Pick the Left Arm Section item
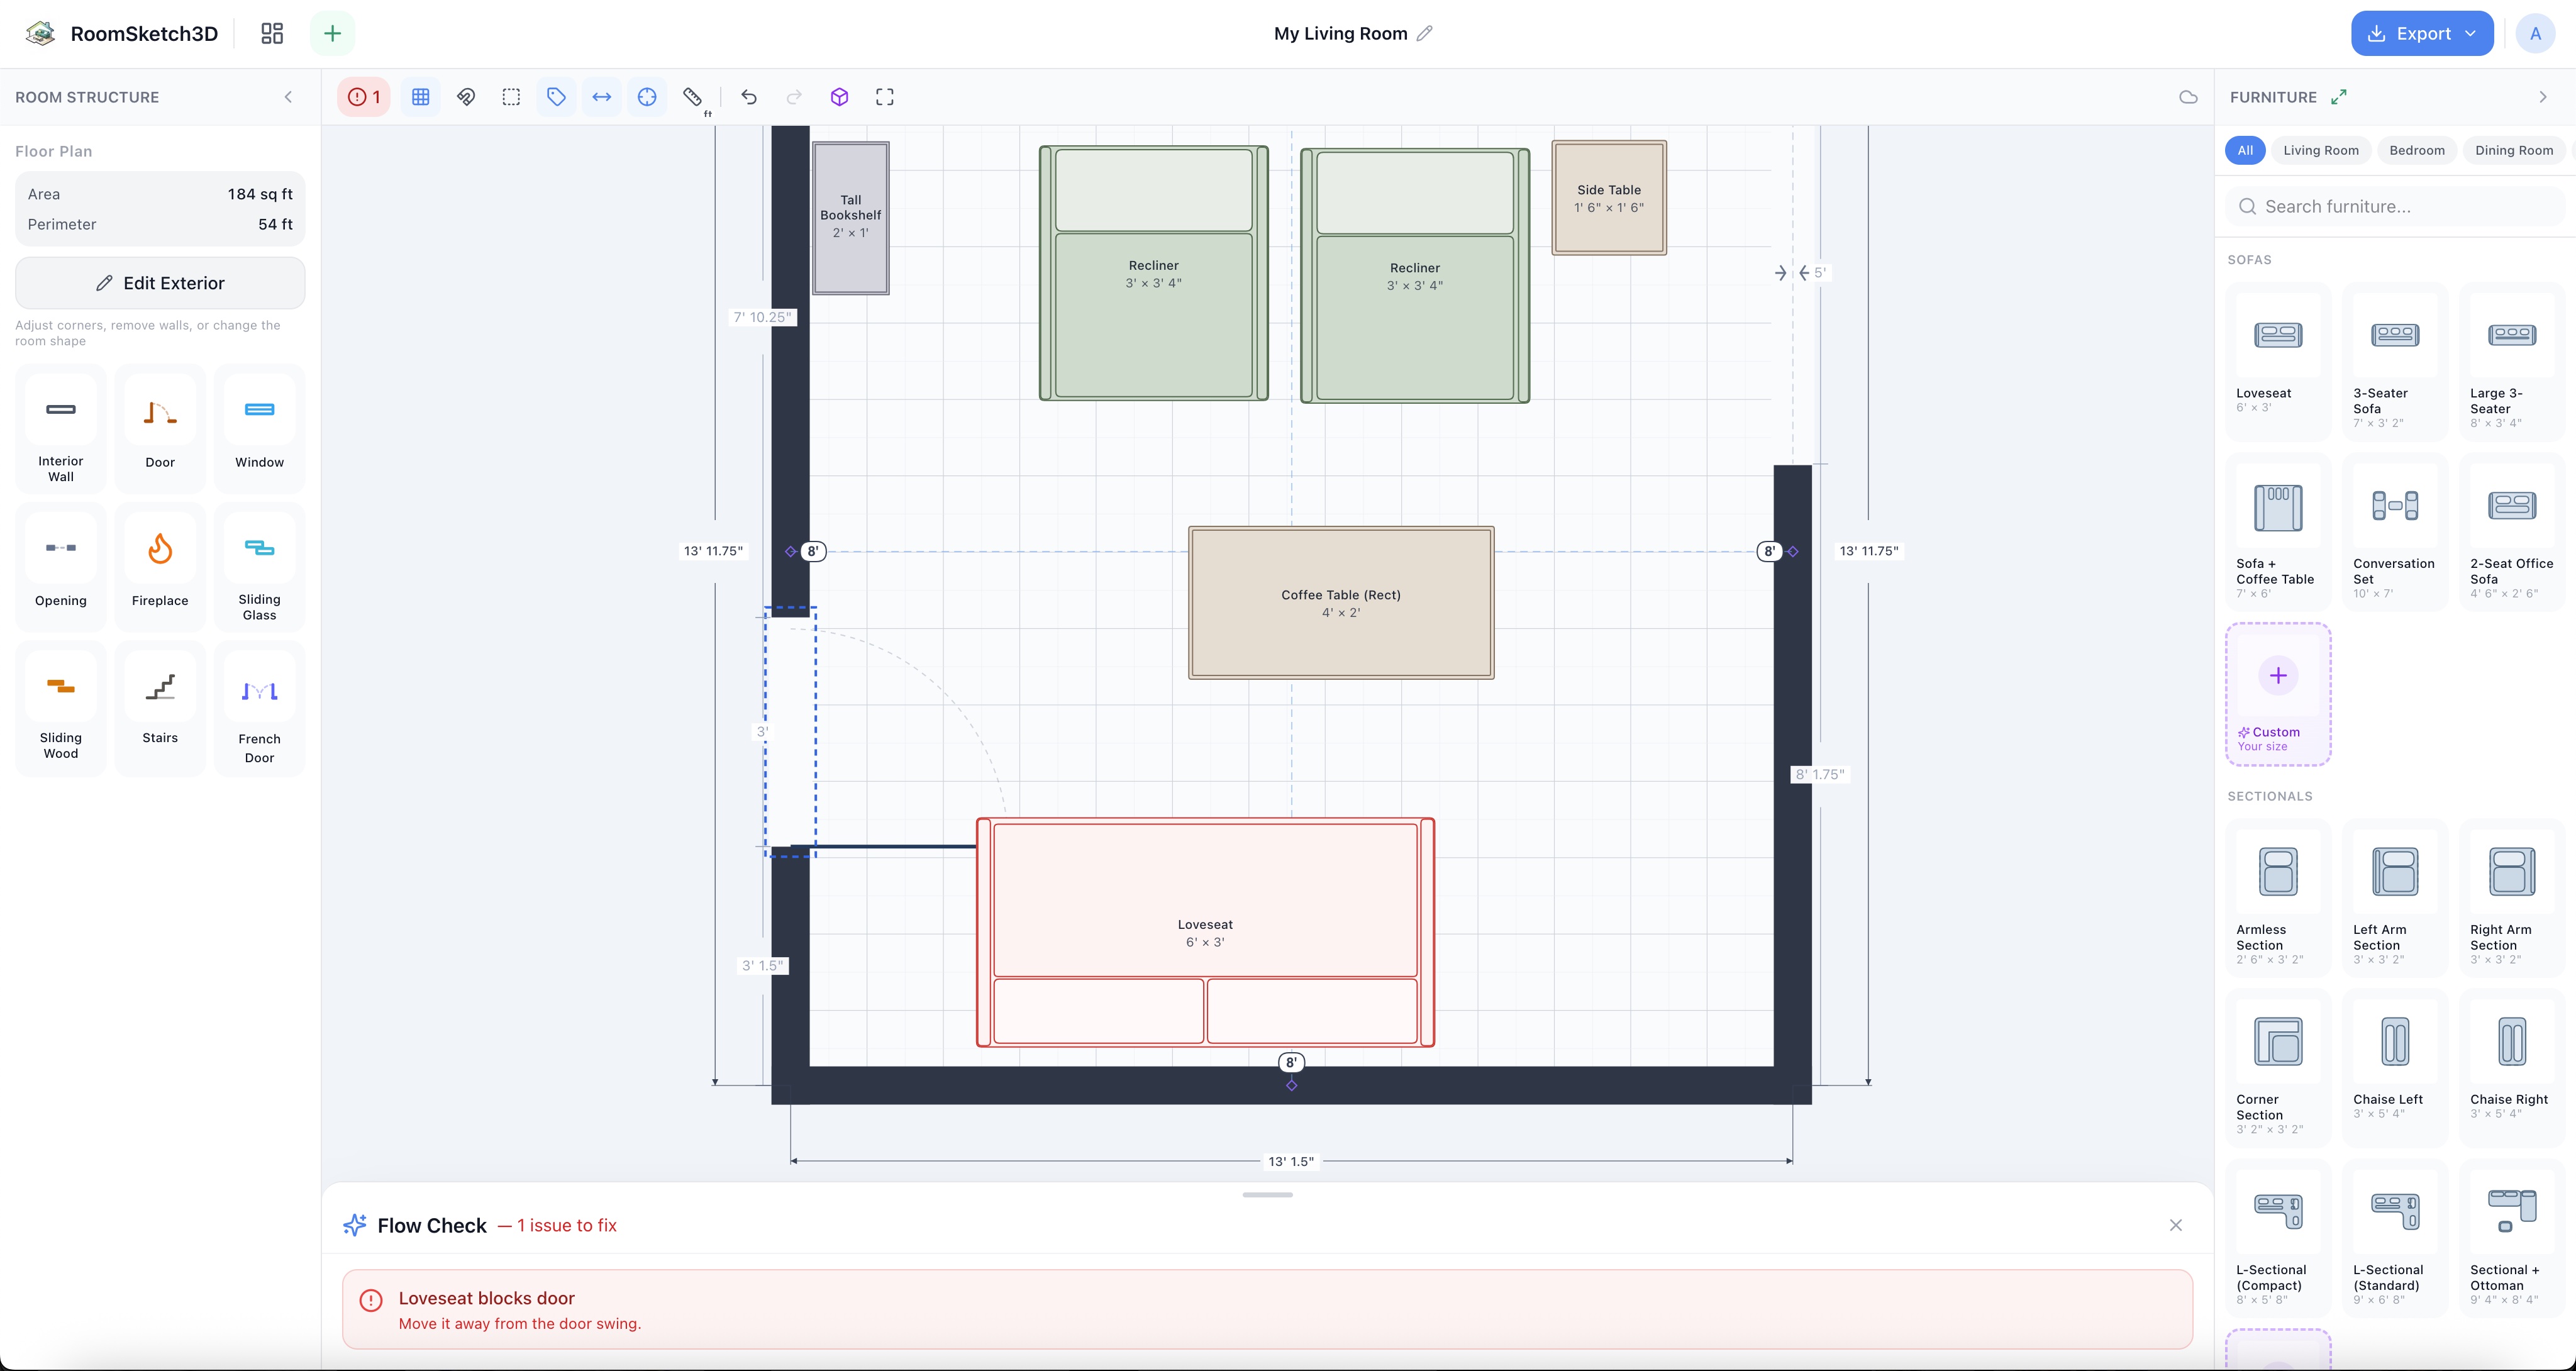This screenshot has height=1371, width=2576. click(2395, 898)
